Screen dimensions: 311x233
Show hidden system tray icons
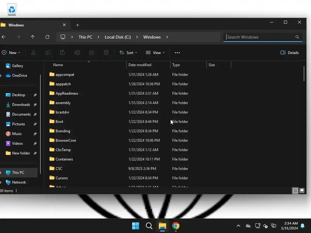coord(238,226)
